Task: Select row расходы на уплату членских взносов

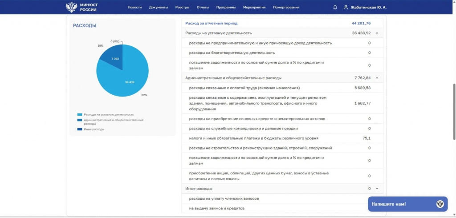Action: click(282, 198)
